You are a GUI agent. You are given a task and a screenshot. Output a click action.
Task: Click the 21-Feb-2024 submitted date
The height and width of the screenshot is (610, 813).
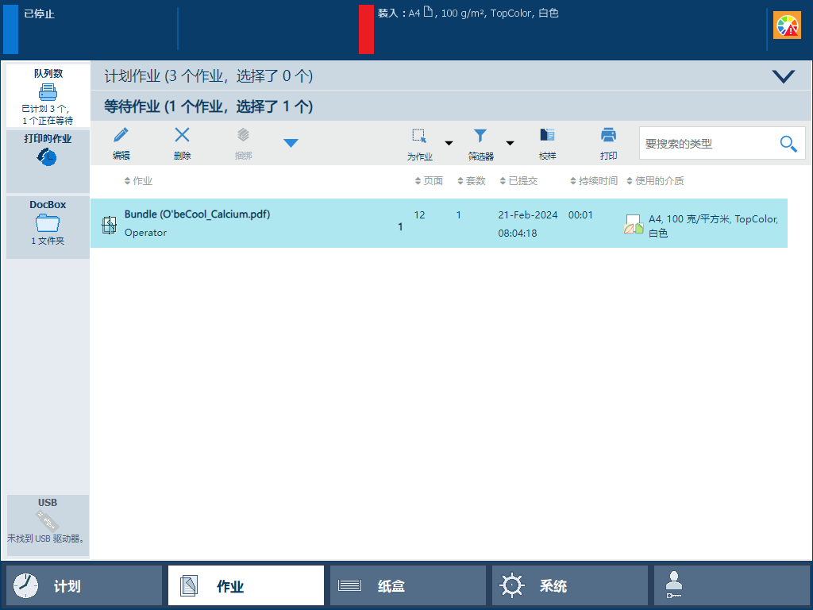click(528, 214)
